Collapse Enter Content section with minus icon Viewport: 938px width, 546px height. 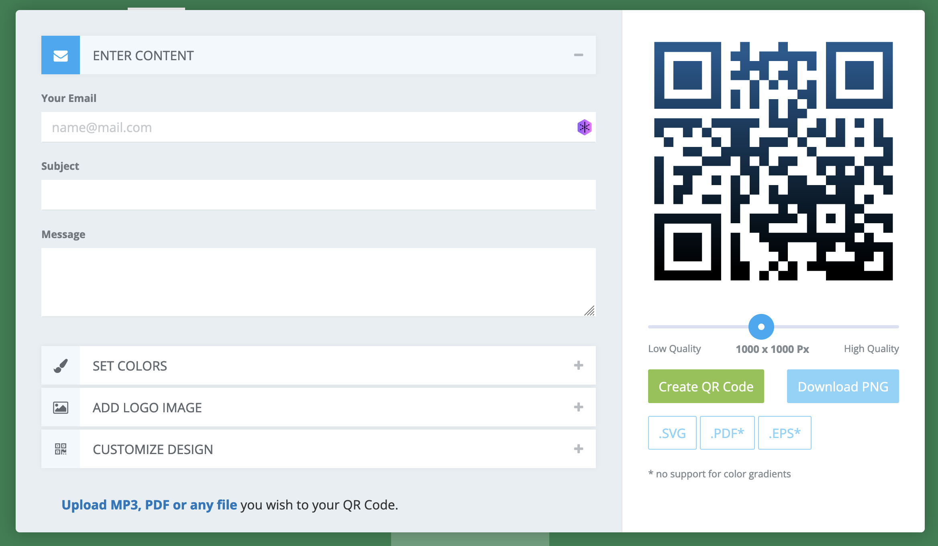(x=578, y=55)
